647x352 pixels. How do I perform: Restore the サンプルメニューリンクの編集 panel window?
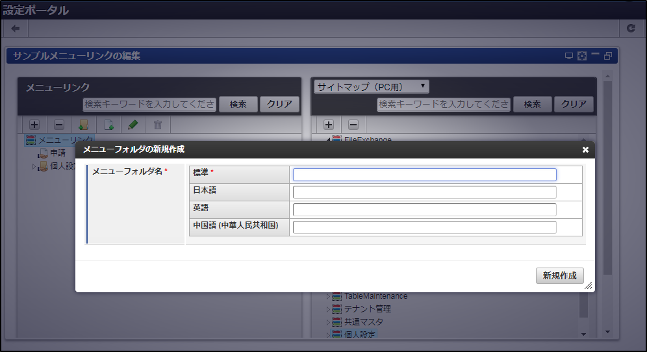pyautogui.click(x=608, y=56)
